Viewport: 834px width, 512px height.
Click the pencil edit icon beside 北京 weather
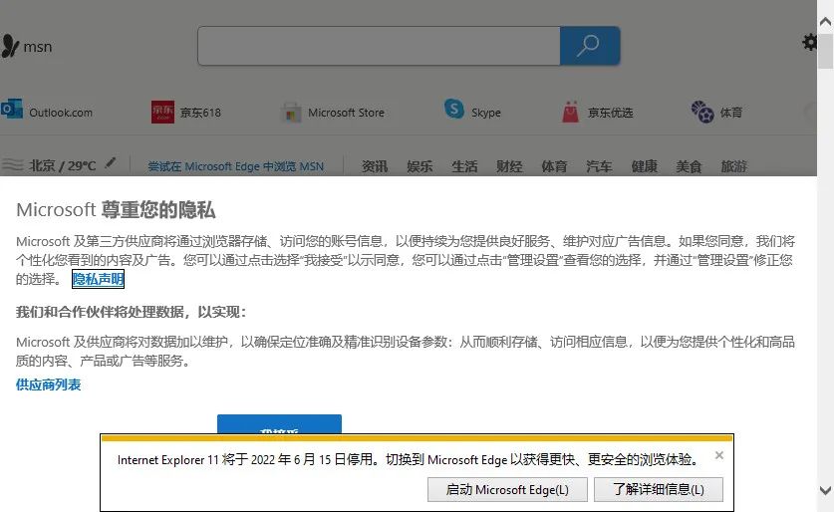[x=110, y=162]
